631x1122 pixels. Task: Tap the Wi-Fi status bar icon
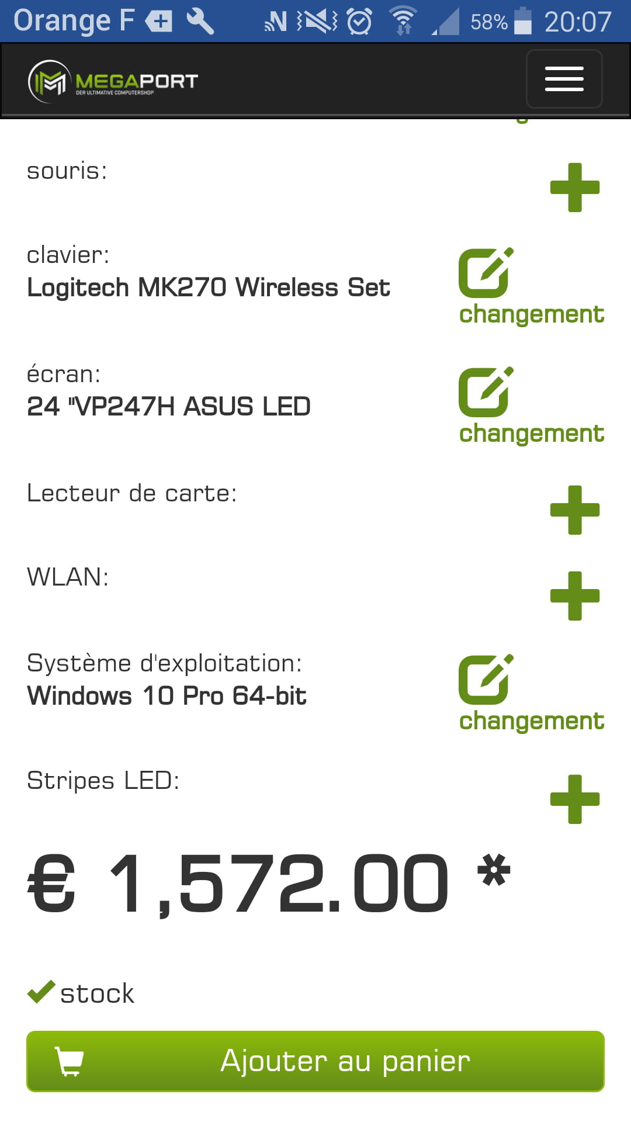[403, 22]
